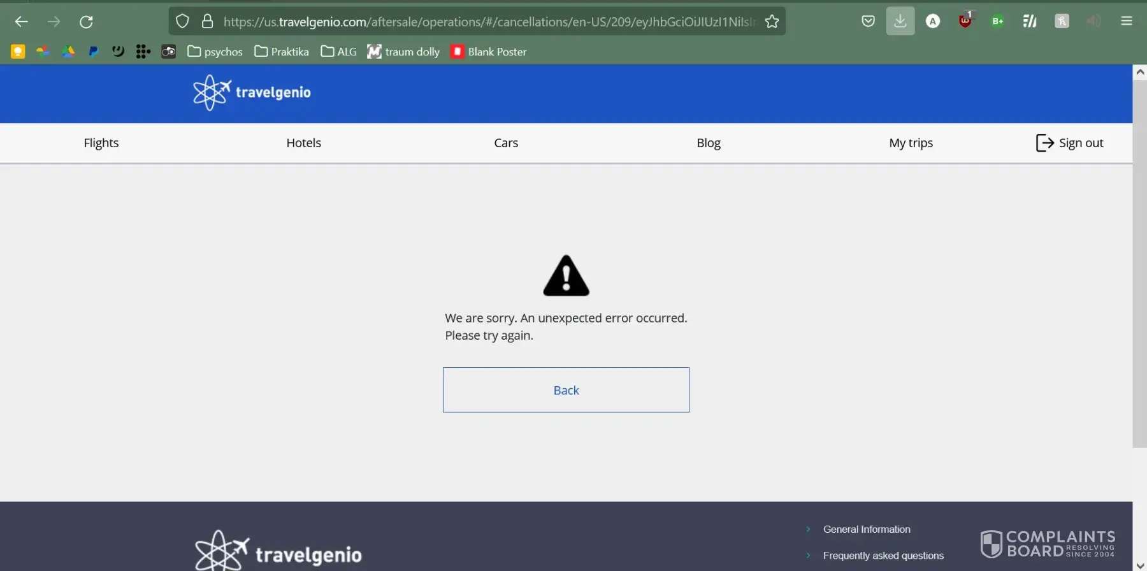Reload the current page
1147x571 pixels.
[86, 22]
